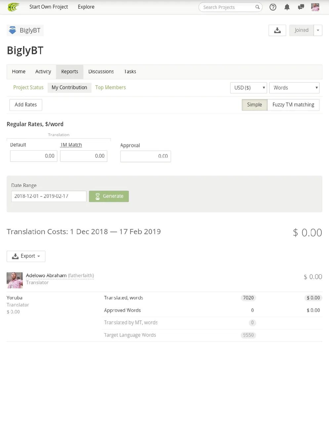Click the Crowdin logo icon
Screen dimensions: 329x424
14,7
